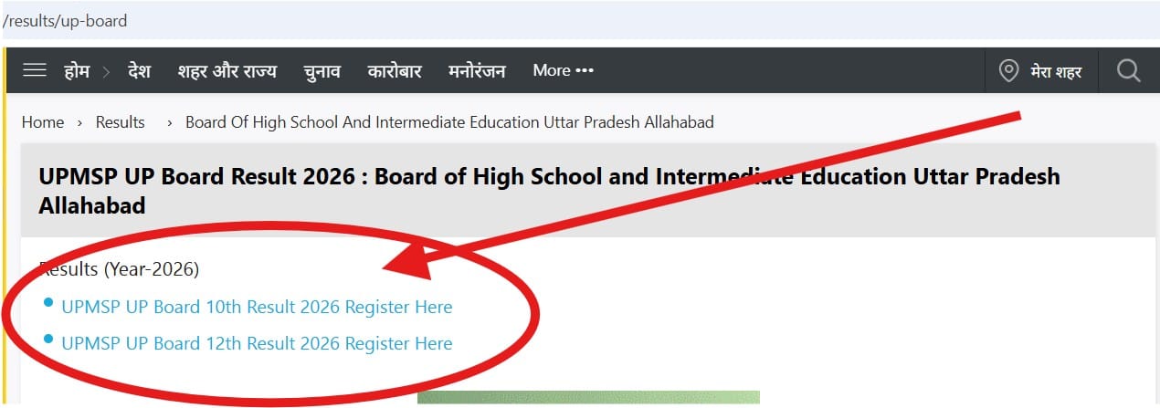1160x408 pixels.
Task: Click the green banner image at bottom
Action: 588,399
